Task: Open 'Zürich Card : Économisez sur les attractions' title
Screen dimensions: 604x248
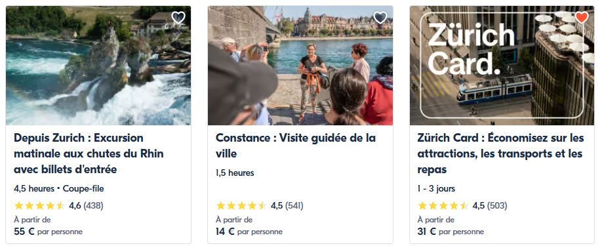Action: [x=501, y=154]
